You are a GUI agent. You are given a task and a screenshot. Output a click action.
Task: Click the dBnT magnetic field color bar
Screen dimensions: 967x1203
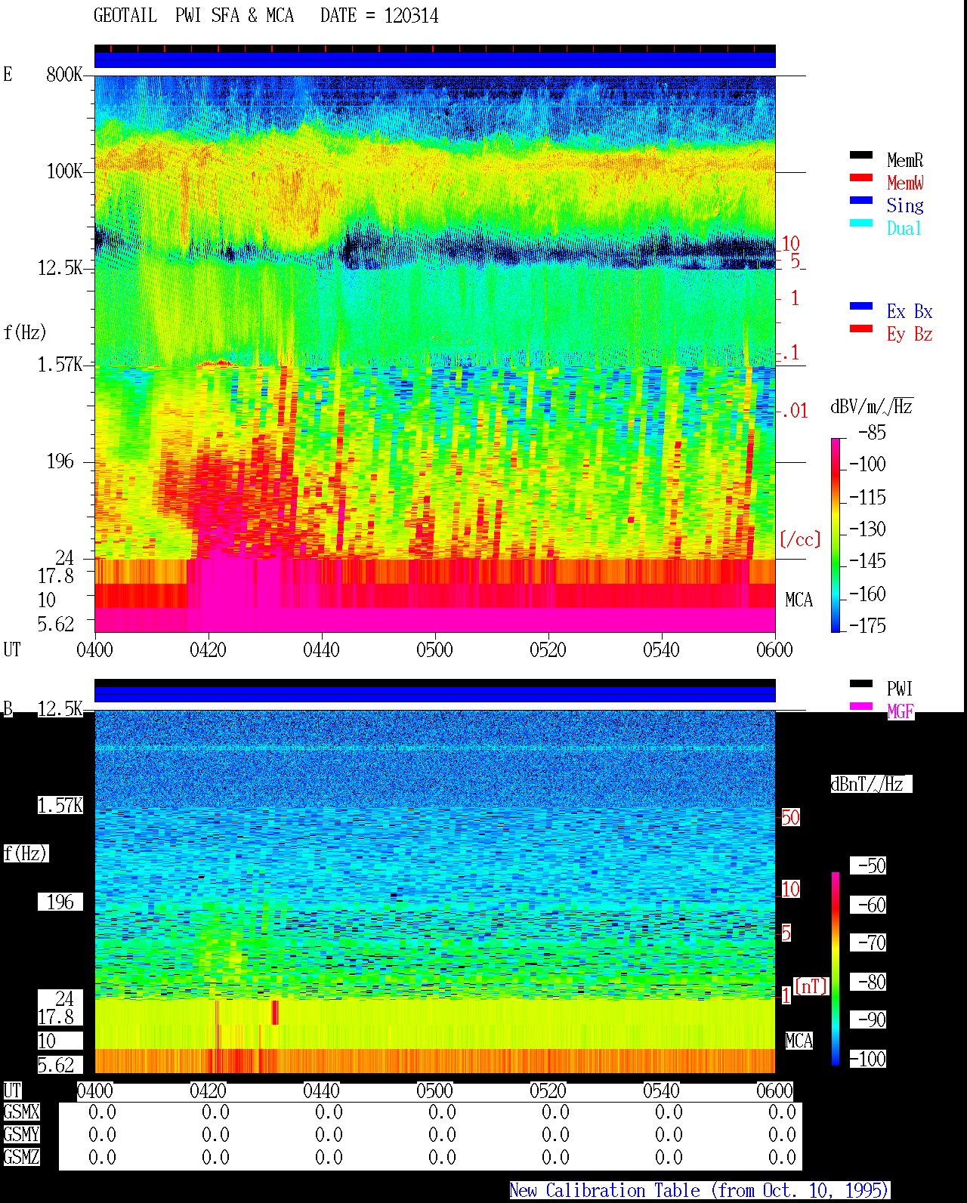click(836, 969)
